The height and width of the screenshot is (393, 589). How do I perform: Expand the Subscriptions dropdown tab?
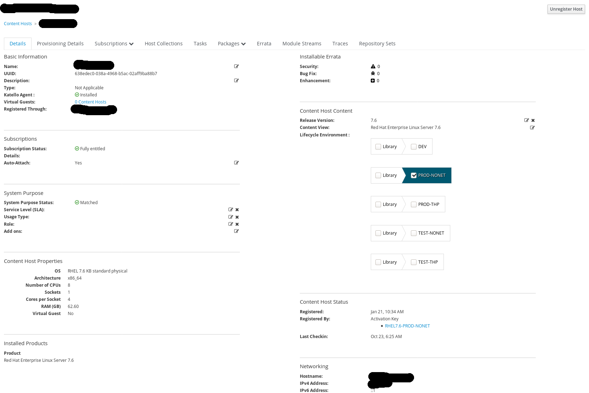coord(114,44)
